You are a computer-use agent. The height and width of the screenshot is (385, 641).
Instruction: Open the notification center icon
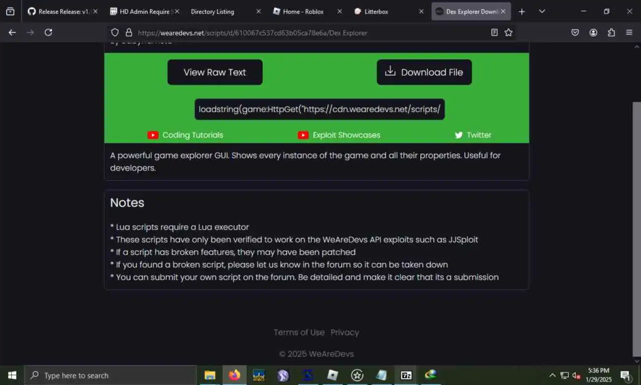click(625, 375)
